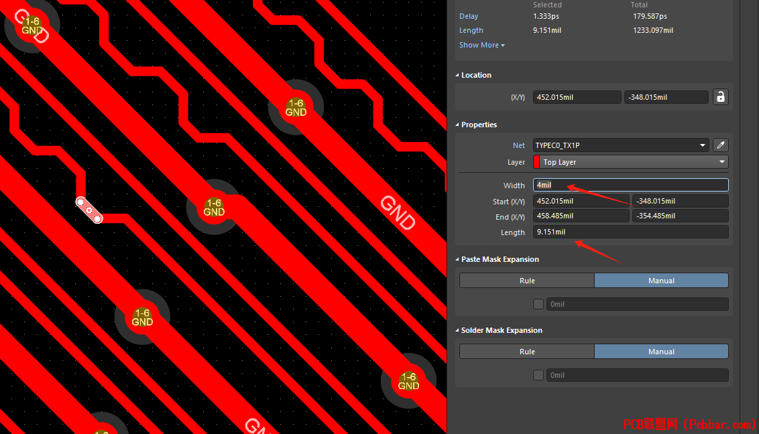Image resolution: width=759 pixels, height=434 pixels.
Task: Select Rule for Solder Mask Expansion
Action: [x=527, y=352]
